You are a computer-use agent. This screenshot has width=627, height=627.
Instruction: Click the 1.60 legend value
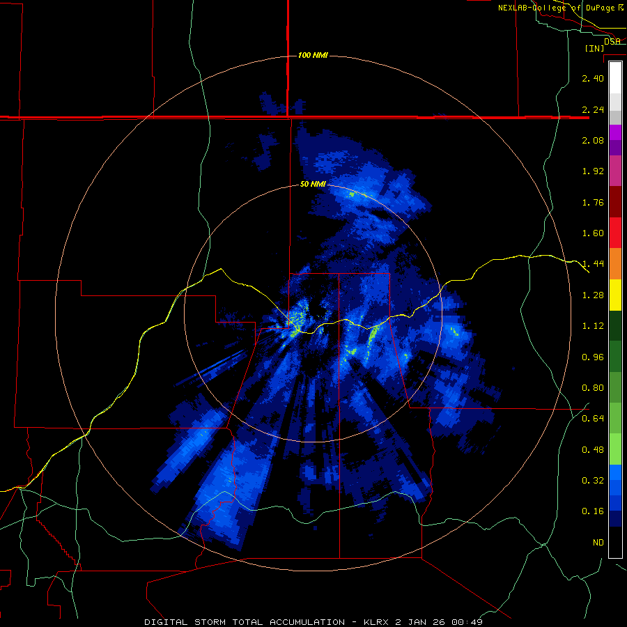[x=593, y=233]
